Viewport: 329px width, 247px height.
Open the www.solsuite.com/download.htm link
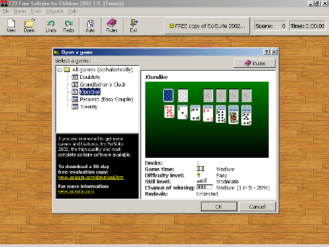(91, 177)
